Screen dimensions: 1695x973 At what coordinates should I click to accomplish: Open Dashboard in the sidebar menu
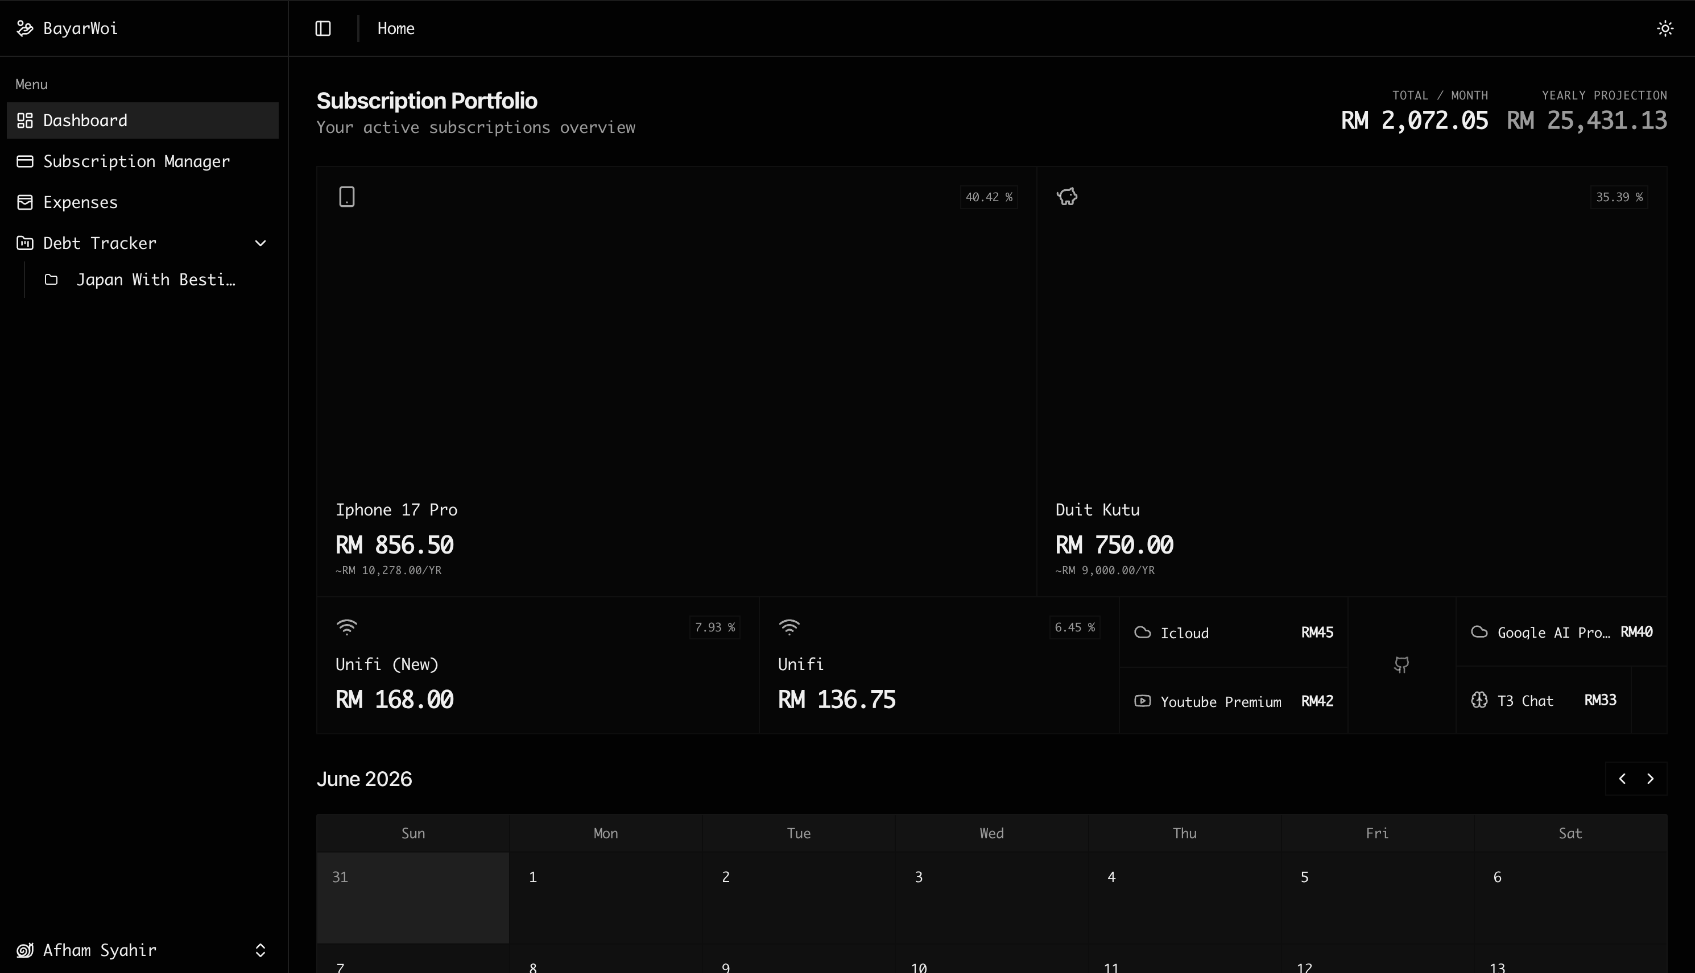(142, 120)
